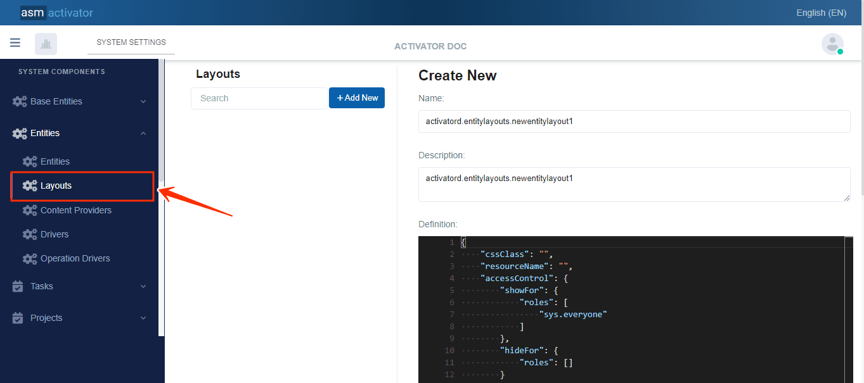Click the organization building icon
864x383 pixels.
(x=46, y=44)
